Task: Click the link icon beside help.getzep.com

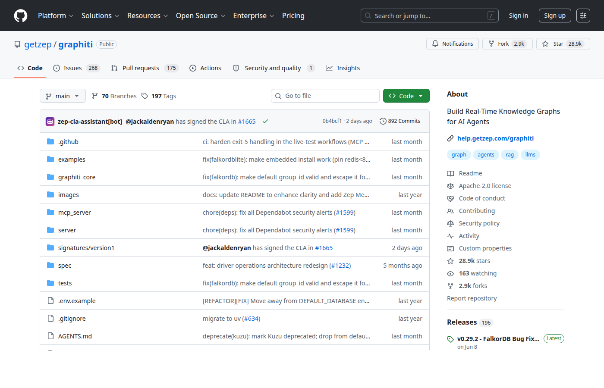Action: point(450,138)
